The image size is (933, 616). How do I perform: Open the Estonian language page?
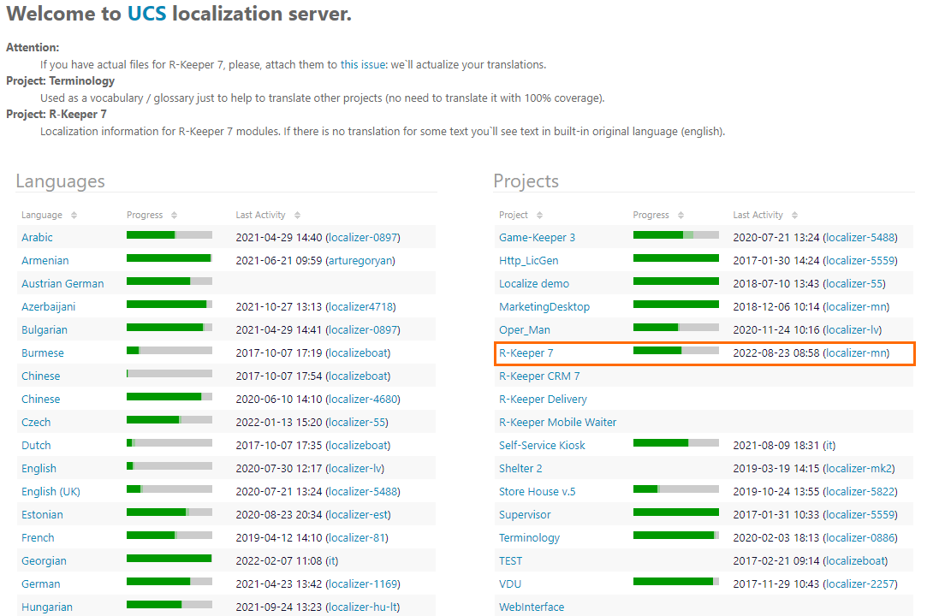(x=42, y=515)
